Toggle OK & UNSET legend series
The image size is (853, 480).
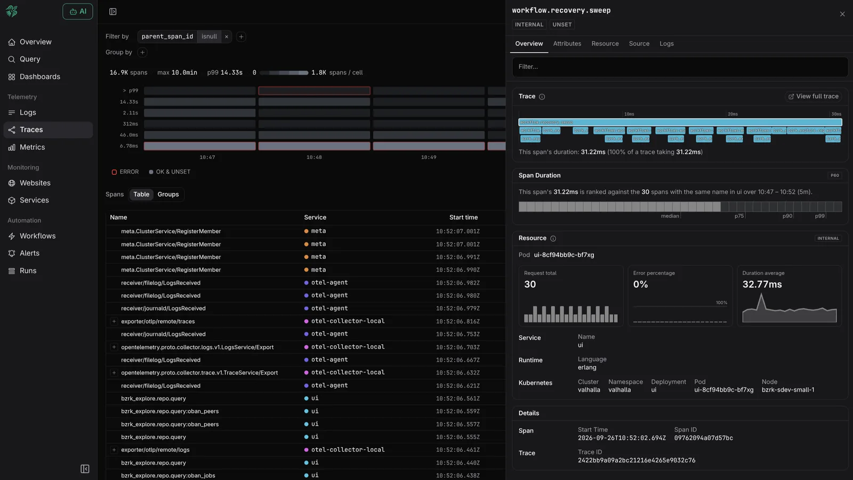170,172
